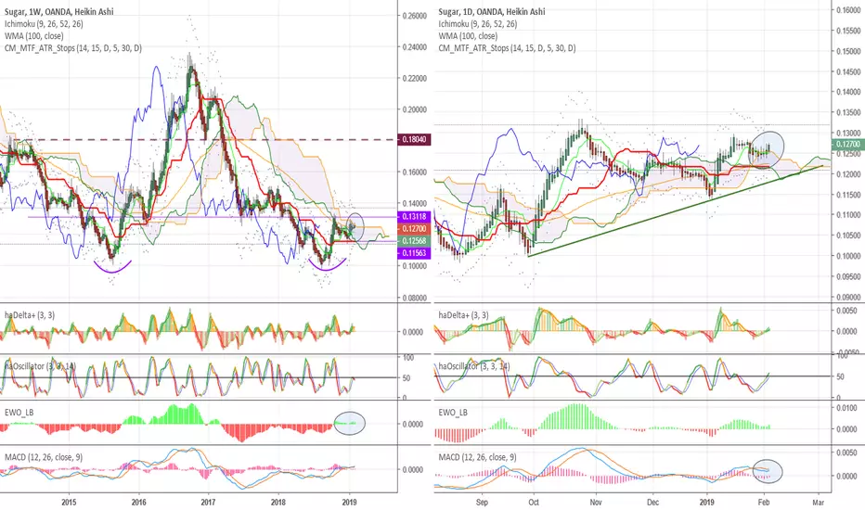The height and width of the screenshot is (510, 865).
Task: Click CM_MTF_ATR_Stops legend on weekly chart
Action: [72, 48]
